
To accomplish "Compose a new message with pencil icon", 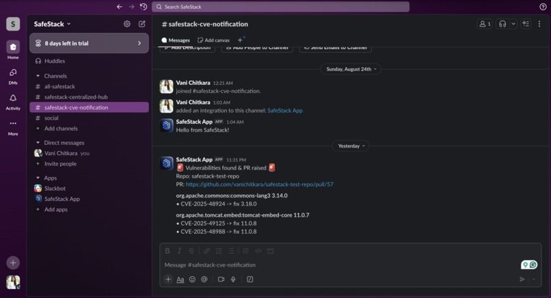I will click(142, 24).
